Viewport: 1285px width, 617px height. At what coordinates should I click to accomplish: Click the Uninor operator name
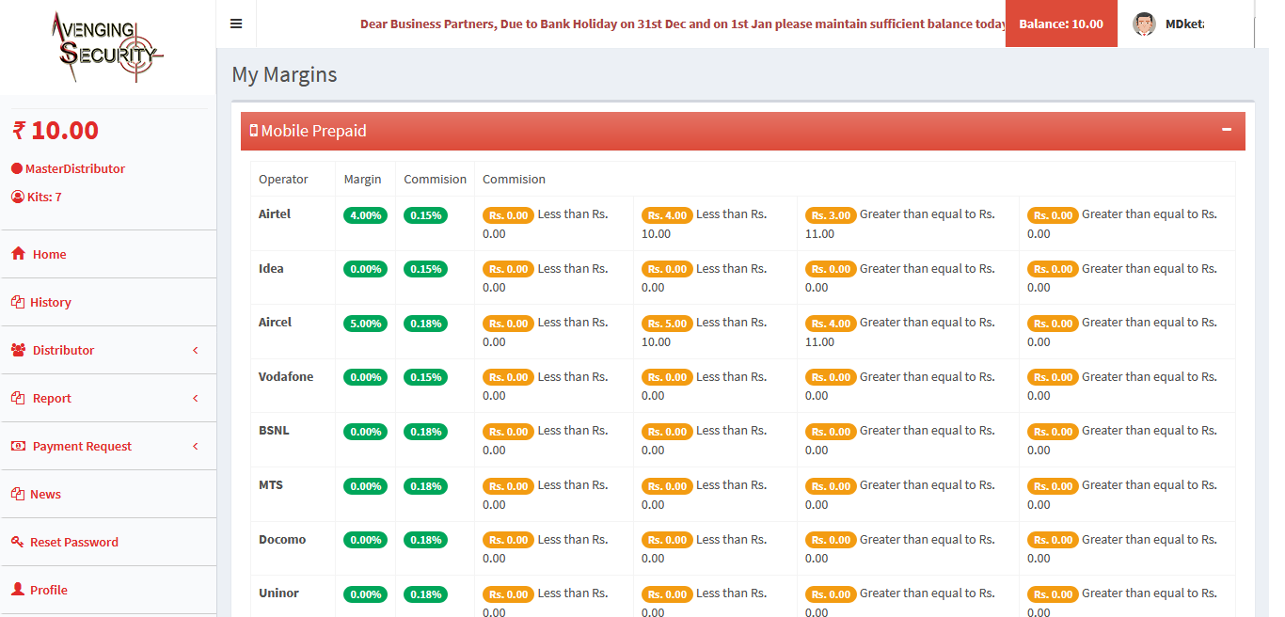pyautogui.click(x=278, y=593)
